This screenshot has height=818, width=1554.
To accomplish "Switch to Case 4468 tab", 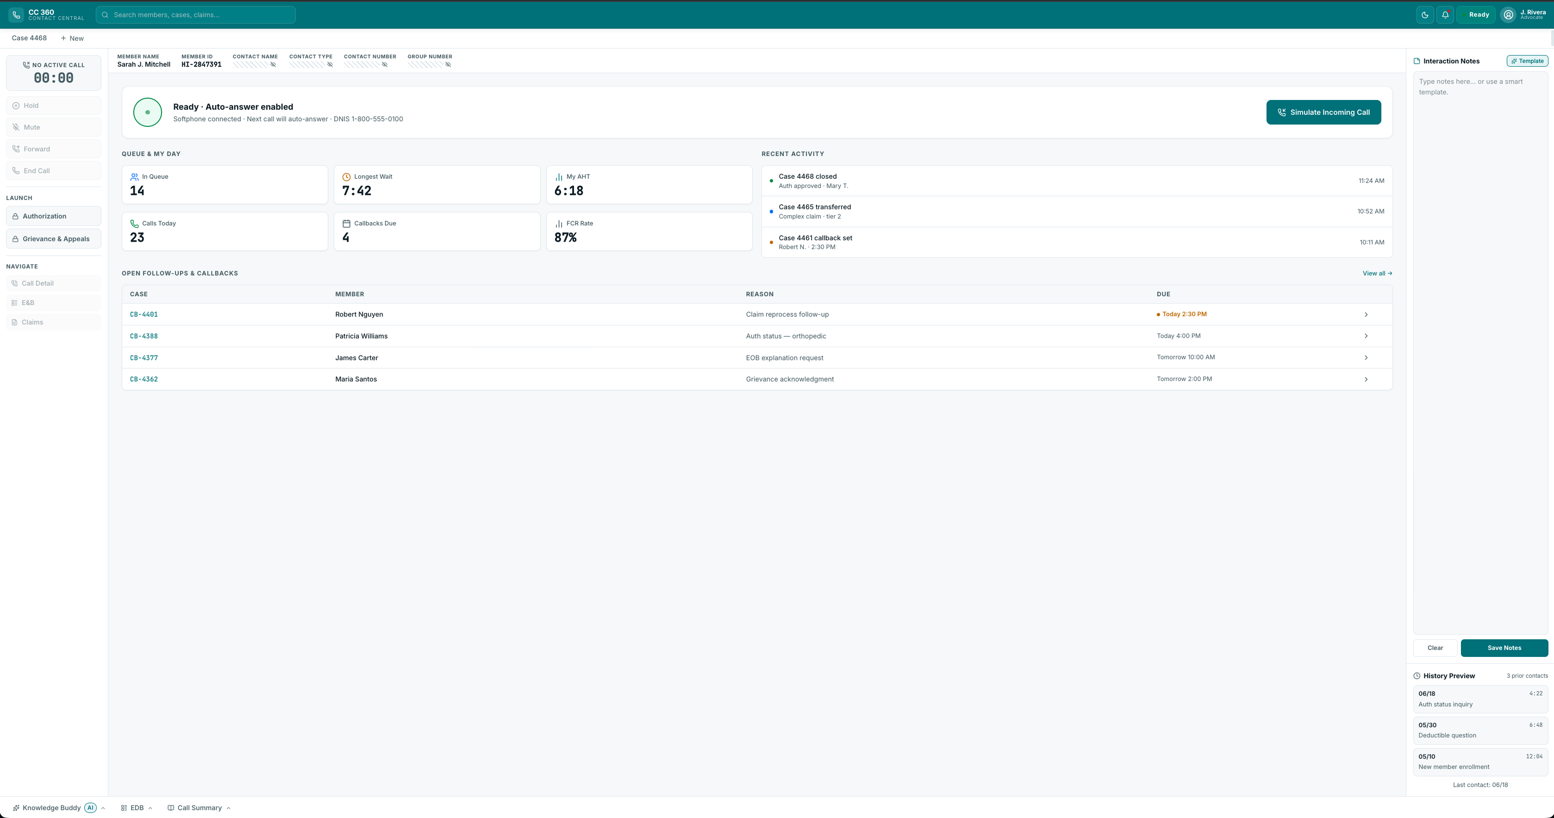I will [29, 38].
